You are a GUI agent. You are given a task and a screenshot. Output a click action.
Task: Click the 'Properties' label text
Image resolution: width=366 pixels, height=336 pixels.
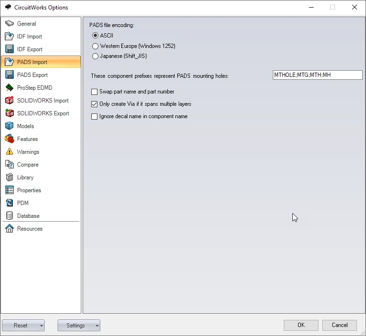tap(29, 190)
